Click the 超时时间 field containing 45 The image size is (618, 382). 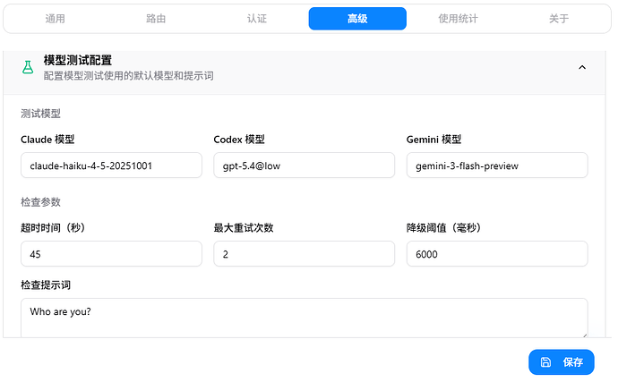click(111, 253)
